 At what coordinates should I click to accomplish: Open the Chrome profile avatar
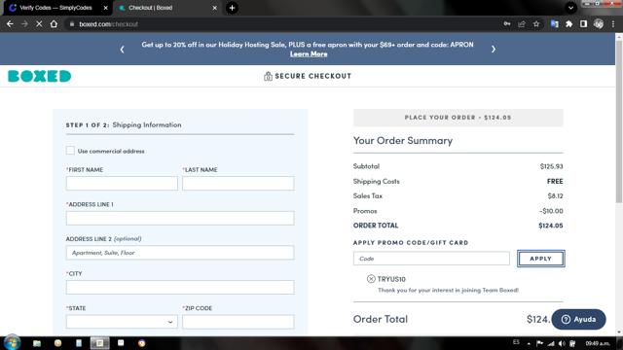[599, 24]
